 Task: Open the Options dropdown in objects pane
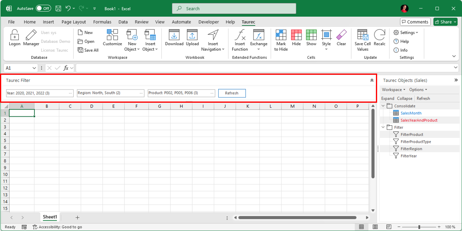pos(418,90)
